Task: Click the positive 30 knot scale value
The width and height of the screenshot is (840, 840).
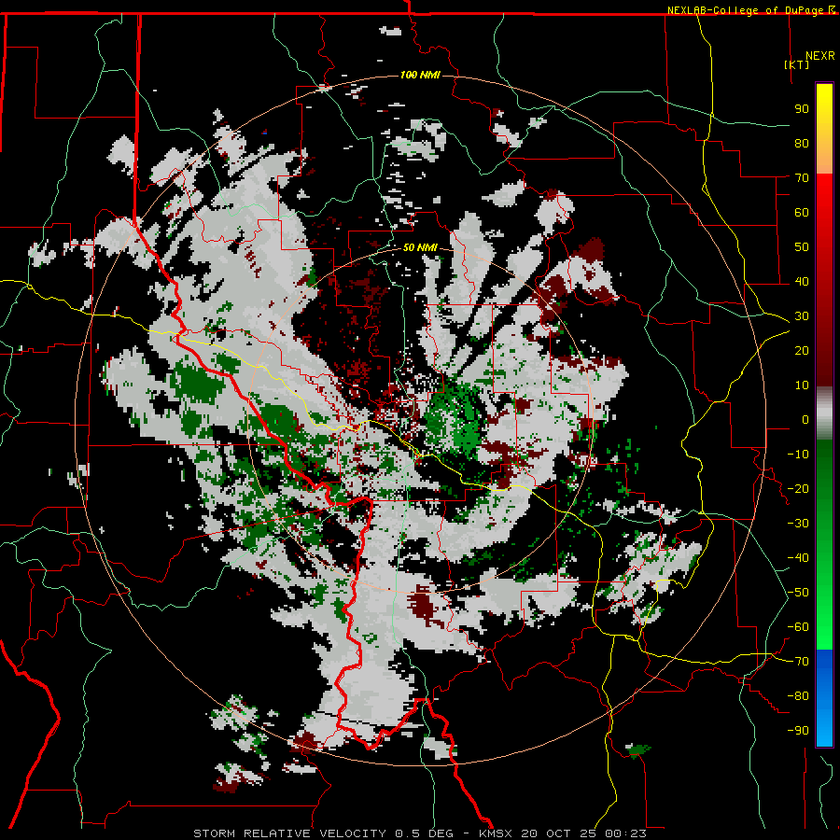Action: (x=802, y=316)
